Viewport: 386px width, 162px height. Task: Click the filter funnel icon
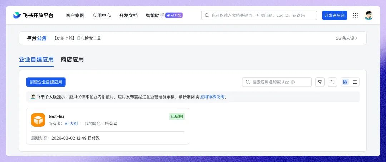[320, 82]
